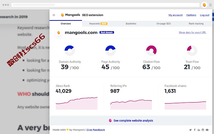Open the extension panel hamburger menu
Viewport: 214px width, 134px height.
coord(54,15)
